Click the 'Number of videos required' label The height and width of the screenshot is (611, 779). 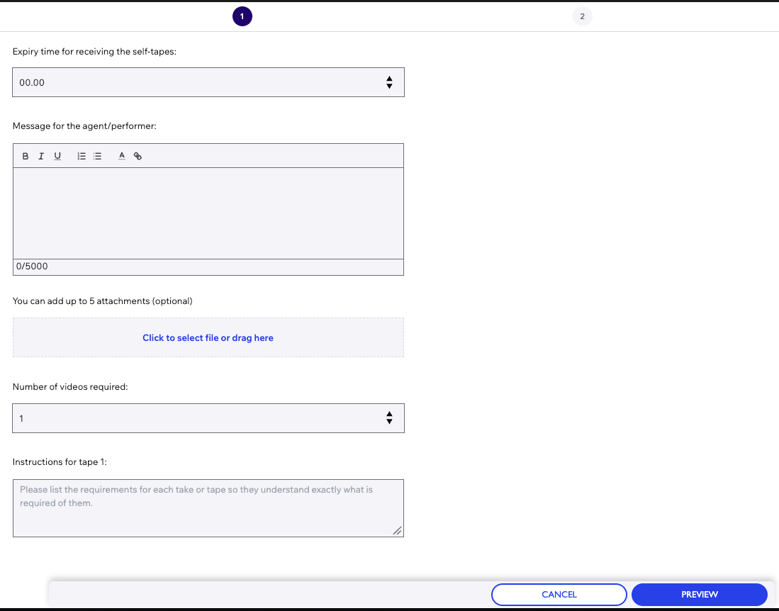[x=70, y=387]
